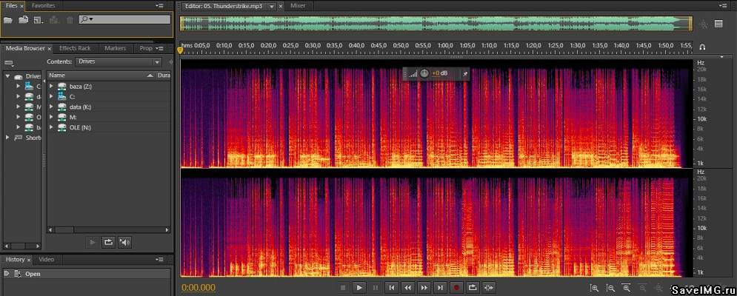Click the headphones icon beside the timeline

click(701, 48)
